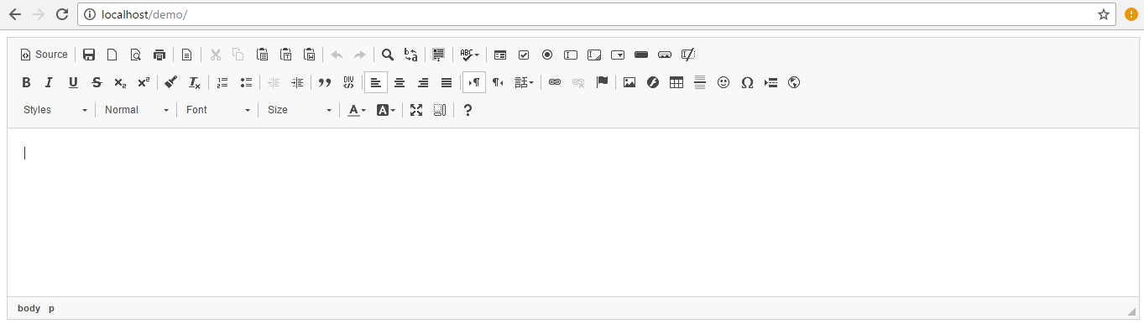Toggle Show Blocks
The width and height of the screenshot is (1144, 324).
(x=440, y=110)
